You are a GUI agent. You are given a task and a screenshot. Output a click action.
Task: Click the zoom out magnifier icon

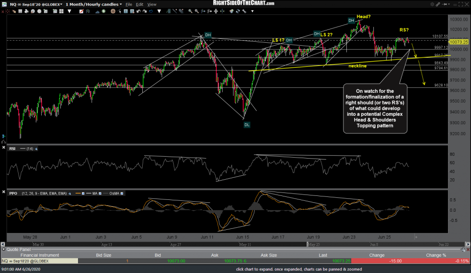[x=196, y=11]
